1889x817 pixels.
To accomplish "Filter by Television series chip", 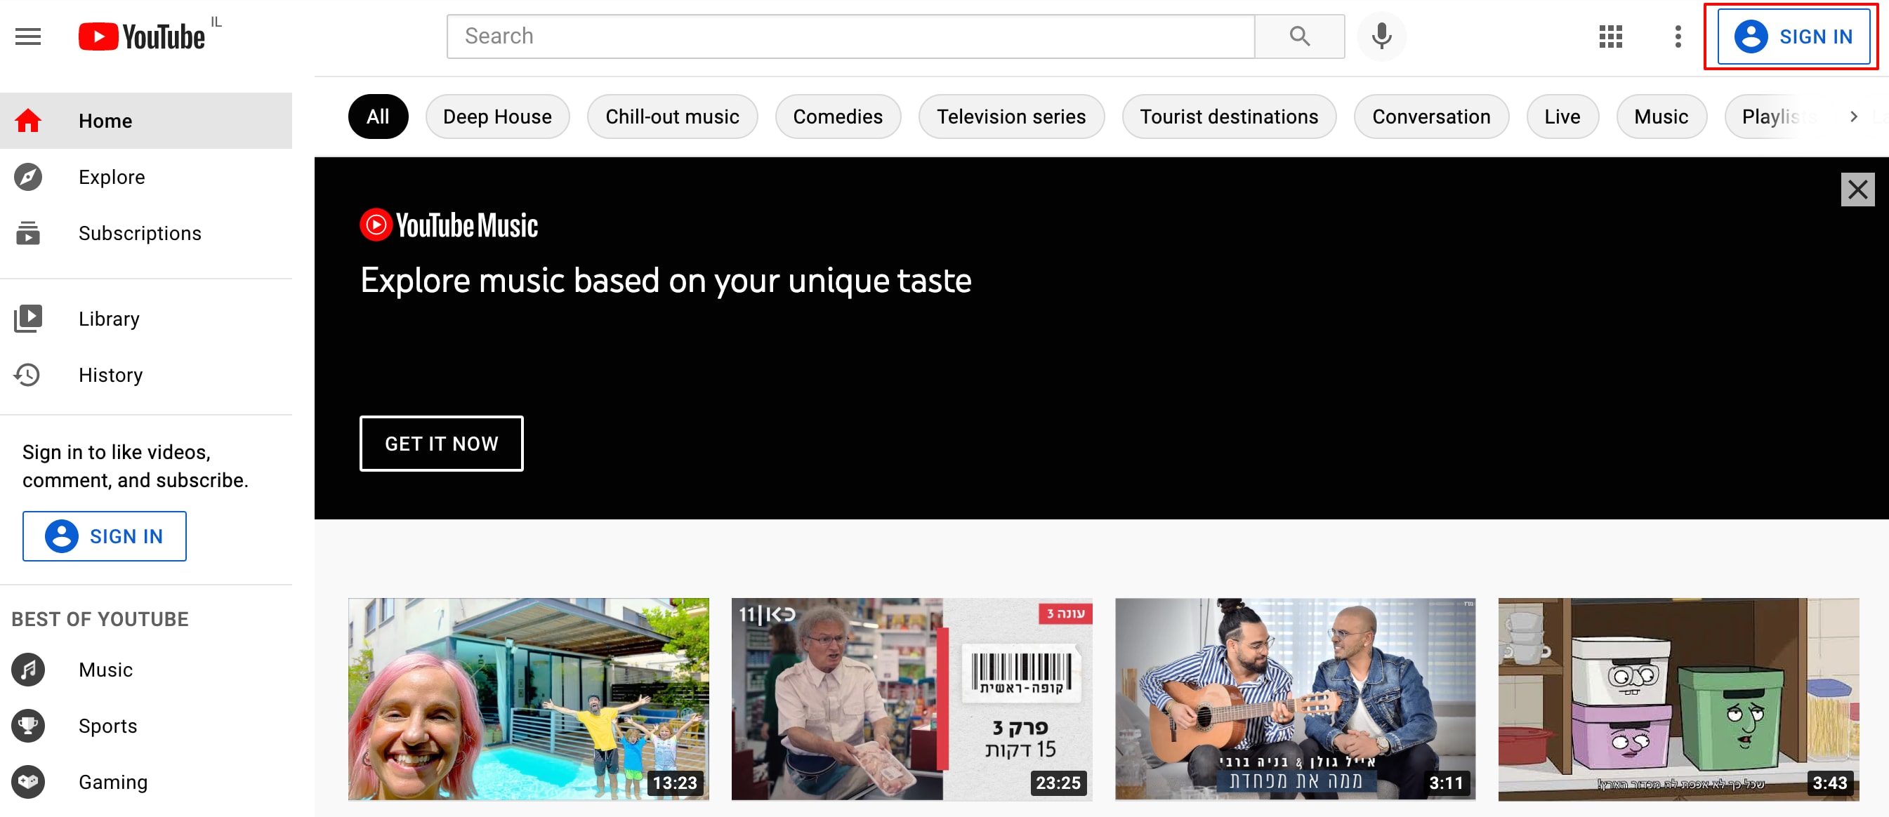I will tap(1011, 117).
